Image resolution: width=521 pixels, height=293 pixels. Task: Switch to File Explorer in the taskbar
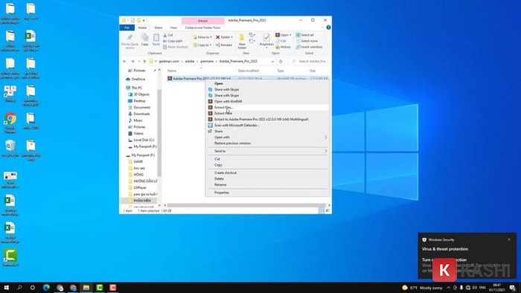(x=86, y=287)
